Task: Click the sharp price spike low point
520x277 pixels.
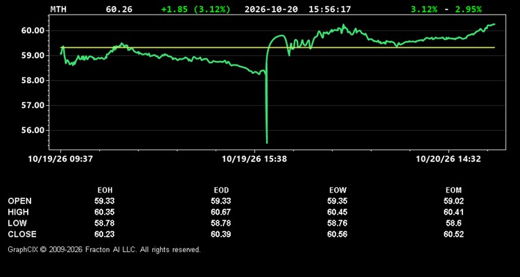Action: click(x=267, y=143)
